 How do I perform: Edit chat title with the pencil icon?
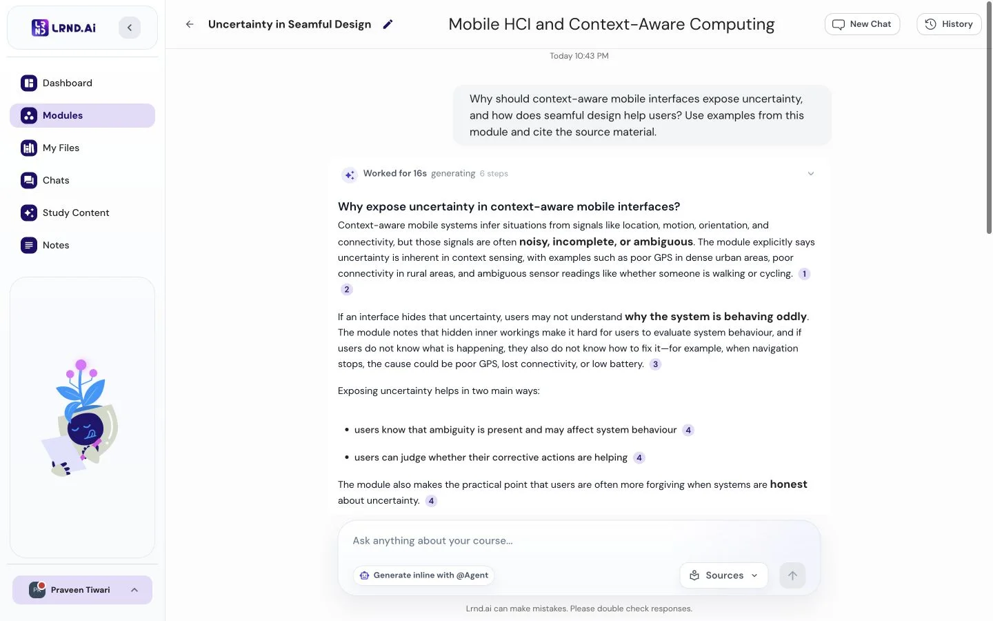(x=388, y=24)
